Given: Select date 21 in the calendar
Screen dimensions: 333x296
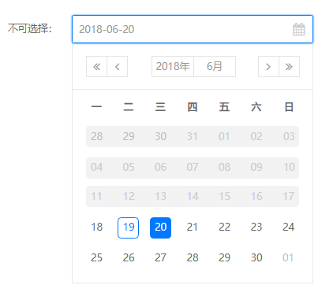Looking at the screenshot, I should 193,228.
